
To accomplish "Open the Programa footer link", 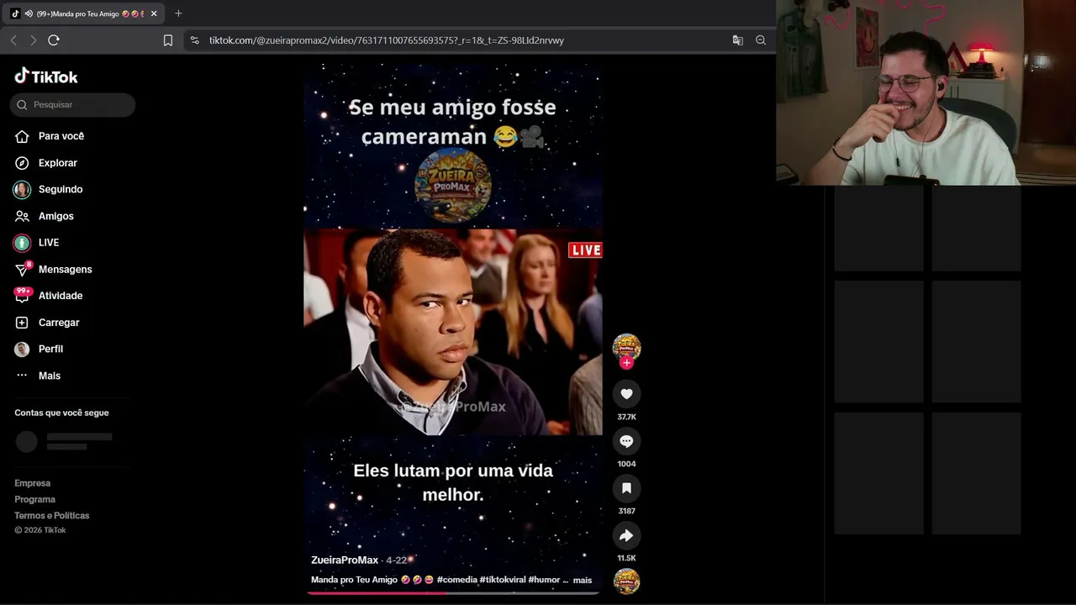I will (35, 499).
